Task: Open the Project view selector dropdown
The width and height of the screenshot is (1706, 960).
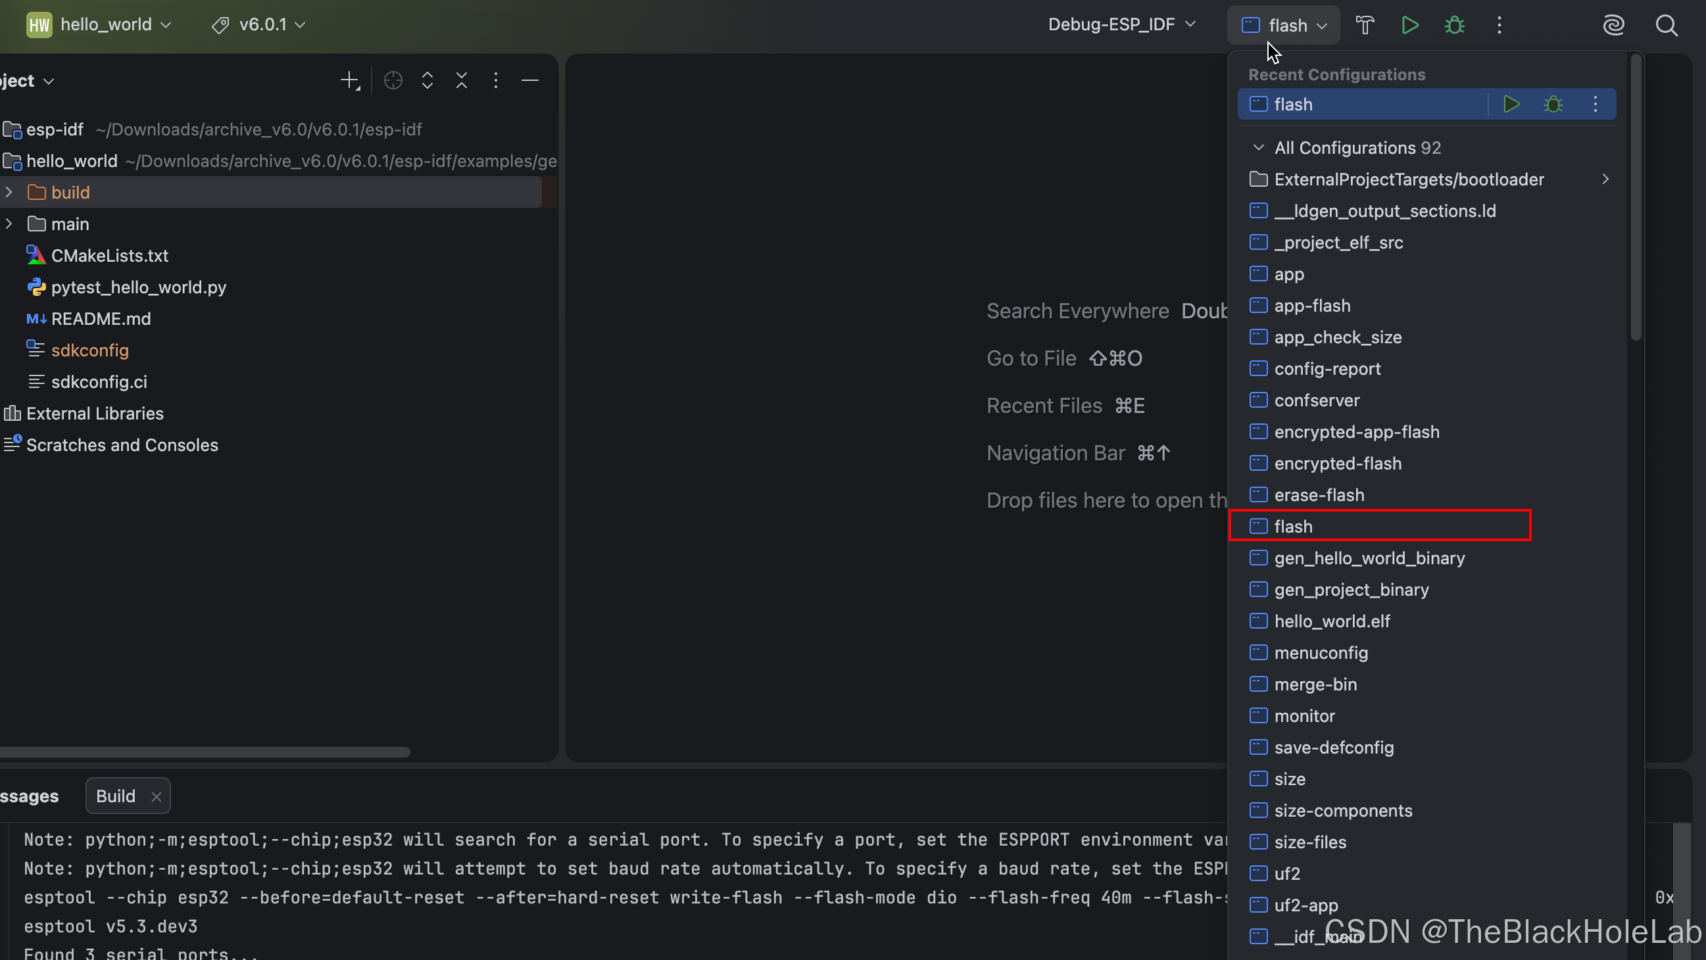Action: click(28, 81)
